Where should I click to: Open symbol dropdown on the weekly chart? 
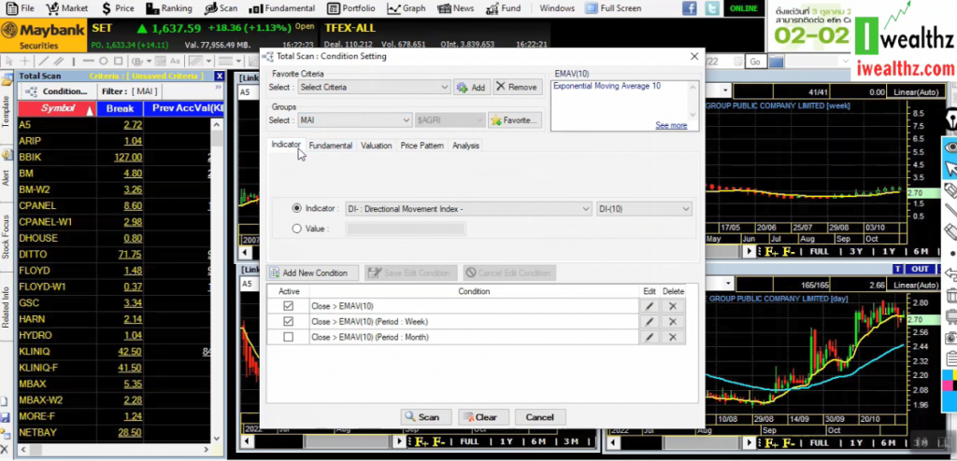[725, 91]
